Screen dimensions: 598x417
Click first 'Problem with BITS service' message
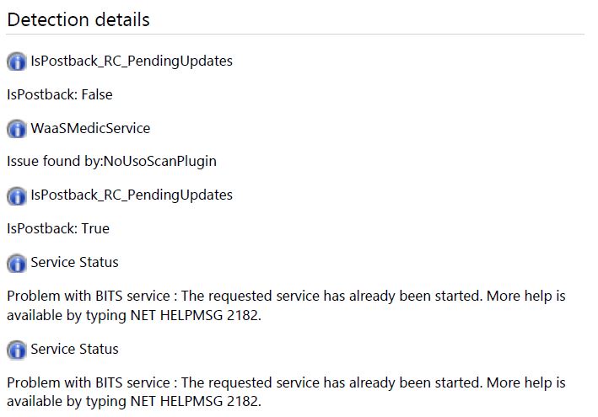[286, 306]
